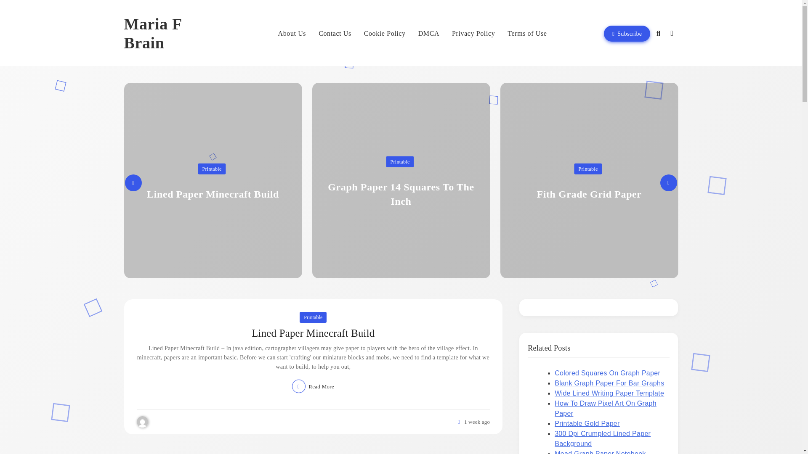
Task: Open Wide Lined Writing Paper Template link
Action: coord(609,393)
